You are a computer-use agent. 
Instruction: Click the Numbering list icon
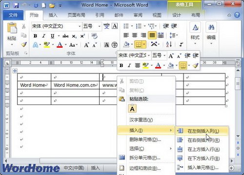click(139, 26)
